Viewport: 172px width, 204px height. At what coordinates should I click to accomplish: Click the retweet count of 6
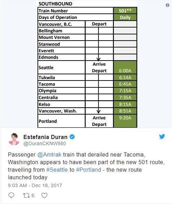(33, 195)
